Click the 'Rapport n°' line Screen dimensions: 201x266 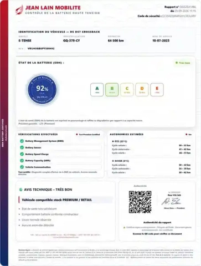click(180, 7)
